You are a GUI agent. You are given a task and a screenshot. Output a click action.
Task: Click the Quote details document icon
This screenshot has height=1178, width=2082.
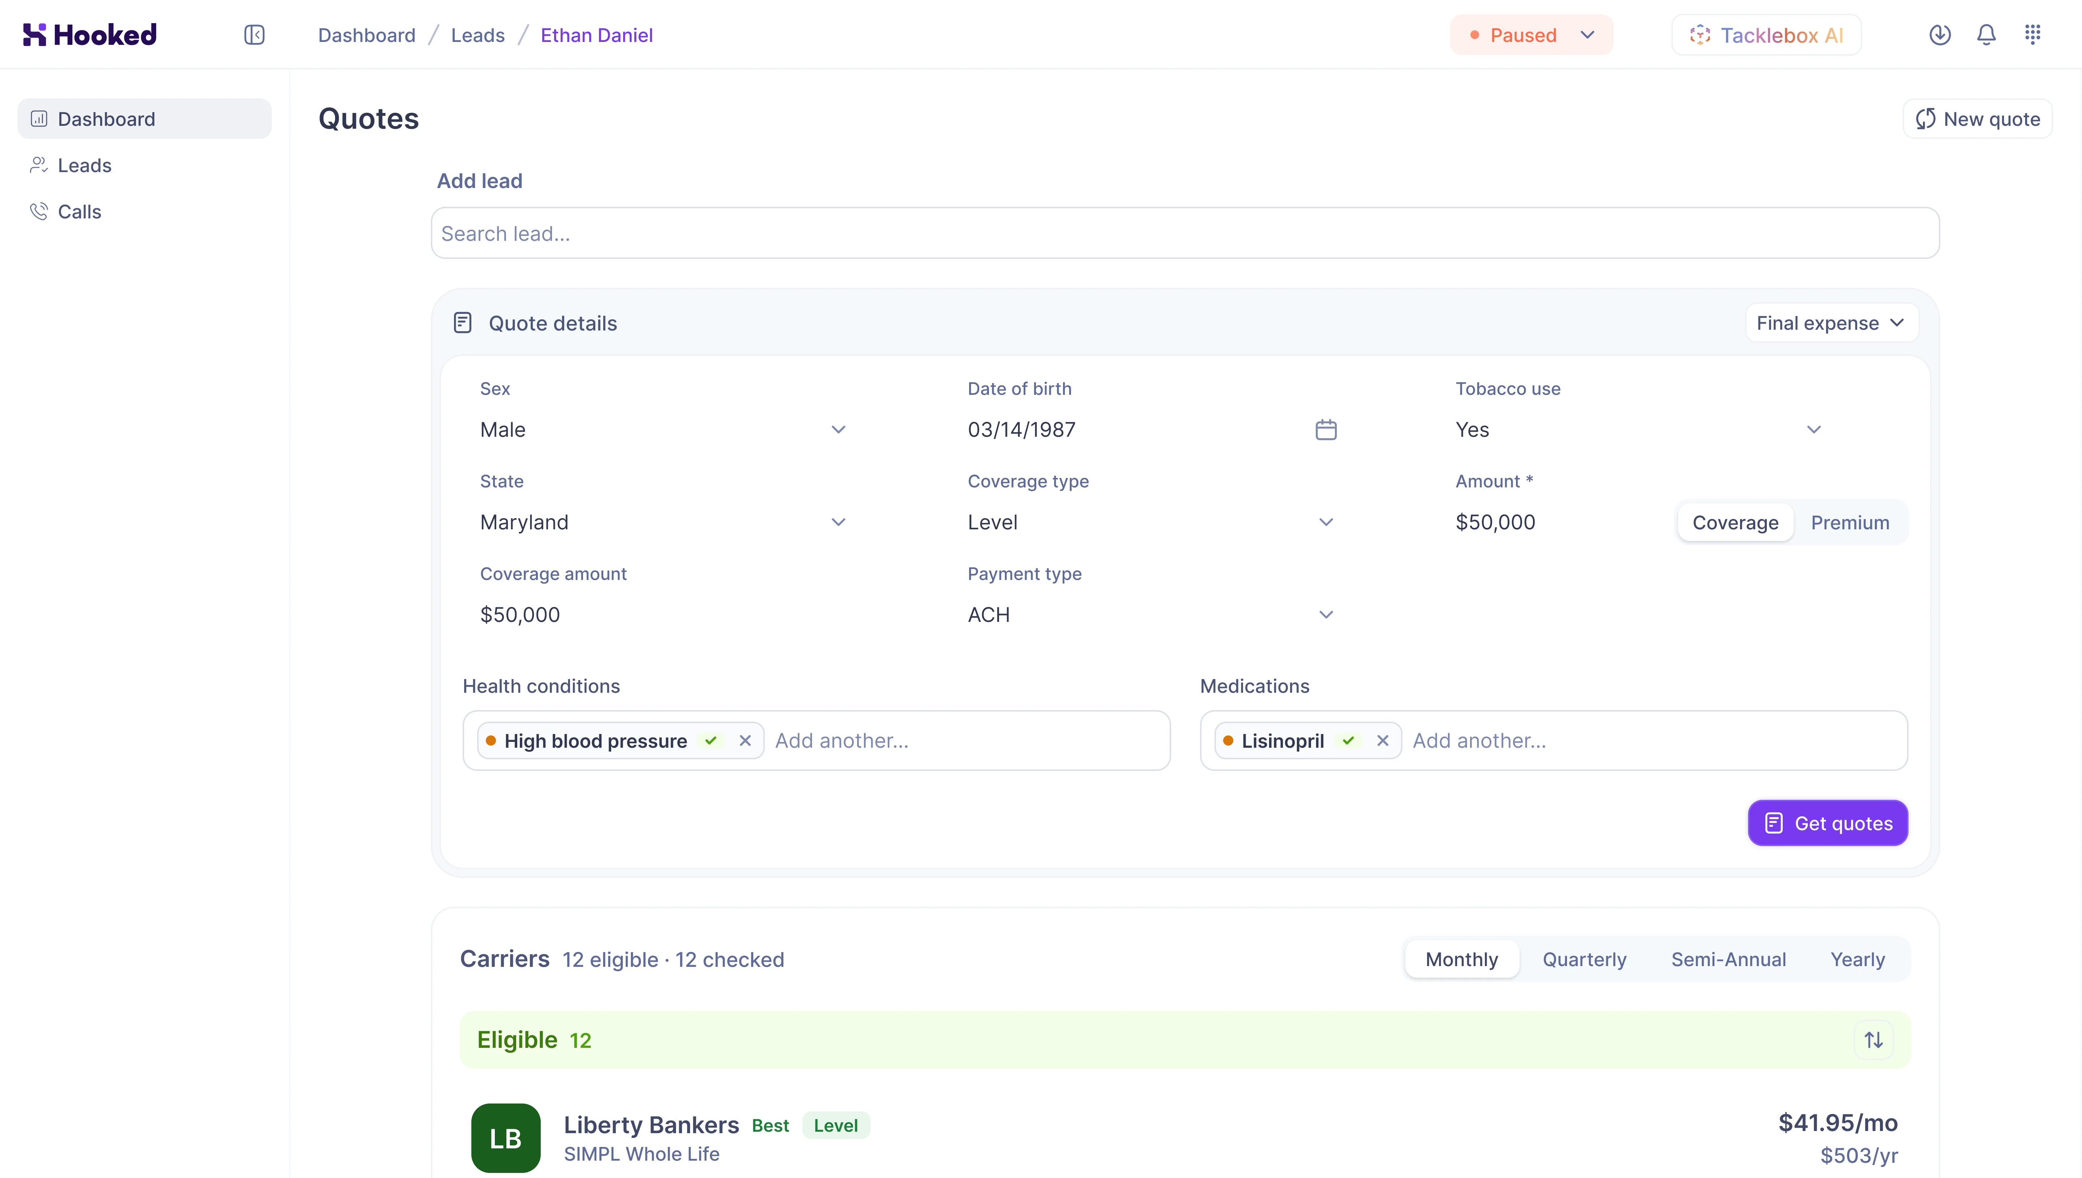[463, 323]
